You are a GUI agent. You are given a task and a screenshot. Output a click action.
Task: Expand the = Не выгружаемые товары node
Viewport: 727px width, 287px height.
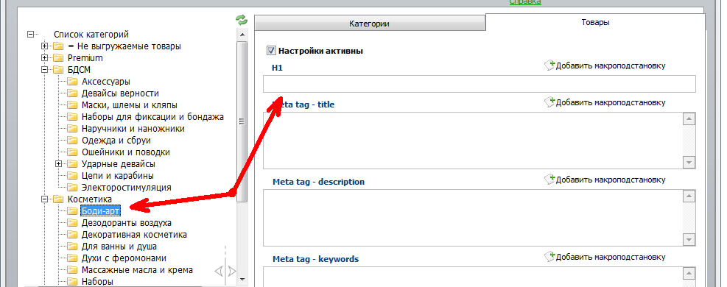tap(44, 46)
